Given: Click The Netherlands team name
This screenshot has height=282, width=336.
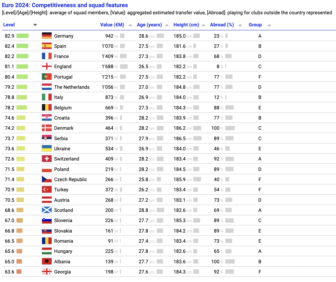Looking at the screenshot, I should point(72,87).
